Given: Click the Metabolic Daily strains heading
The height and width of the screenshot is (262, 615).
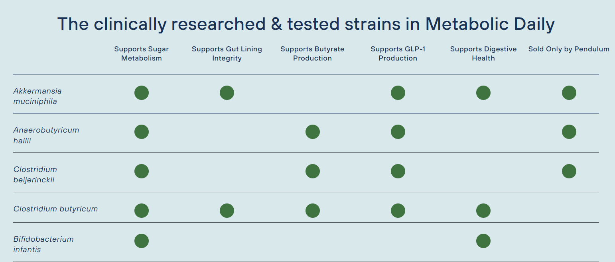Looking at the screenshot, I should [306, 24].
